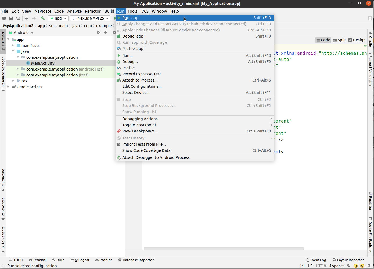This screenshot has width=374, height=269.
Task: Open the Terminal tool window
Action: pos(38,260)
